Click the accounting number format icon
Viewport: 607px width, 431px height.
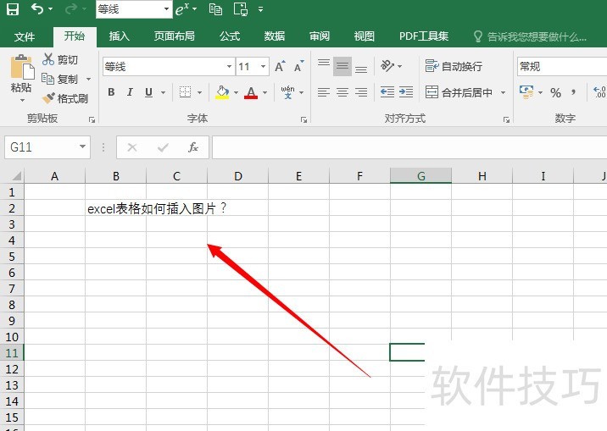(x=526, y=92)
